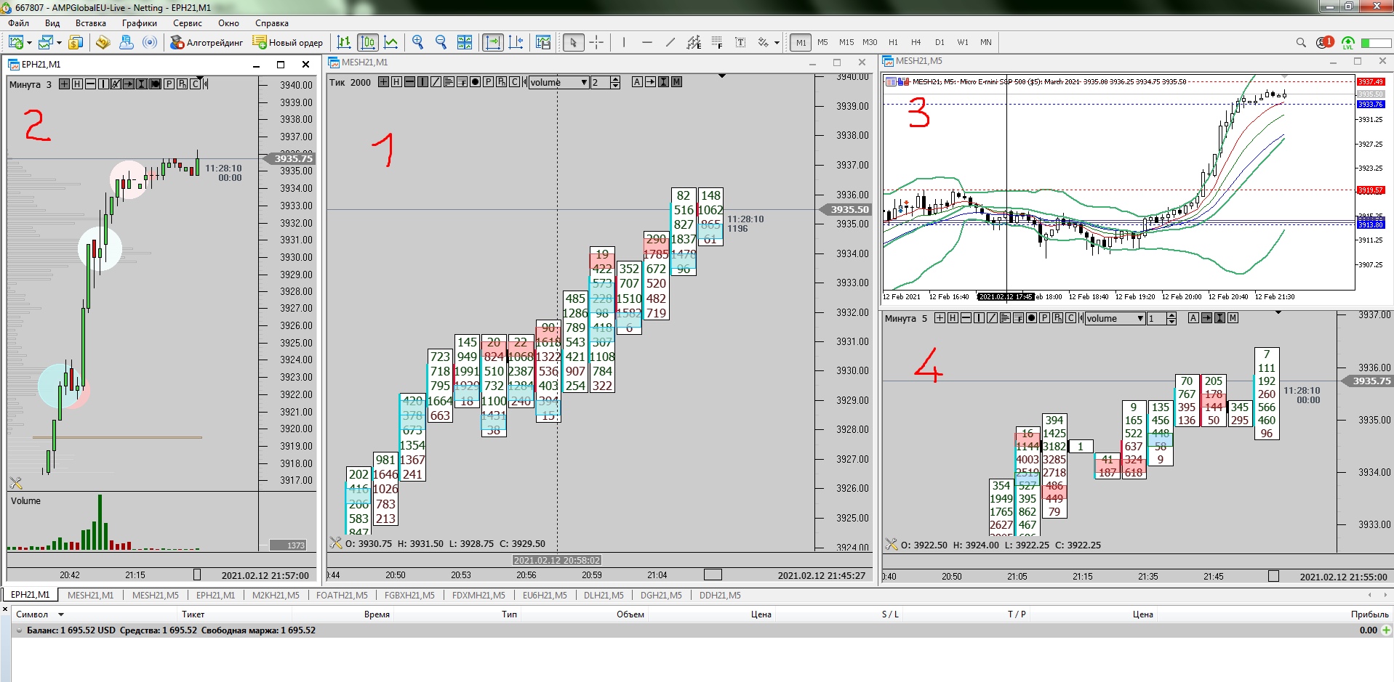Collapse the balance row expander
The width and height of the screenshot is (1394, 682).
(19, 630)
